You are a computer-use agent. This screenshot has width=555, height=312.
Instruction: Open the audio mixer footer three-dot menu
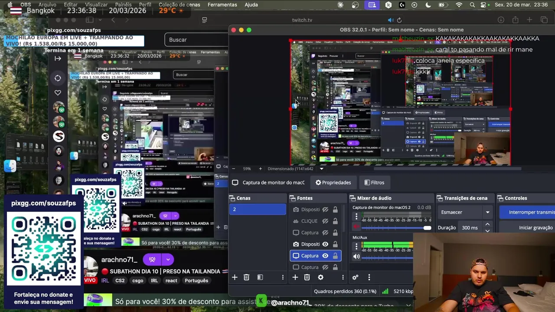pos(369,277)
